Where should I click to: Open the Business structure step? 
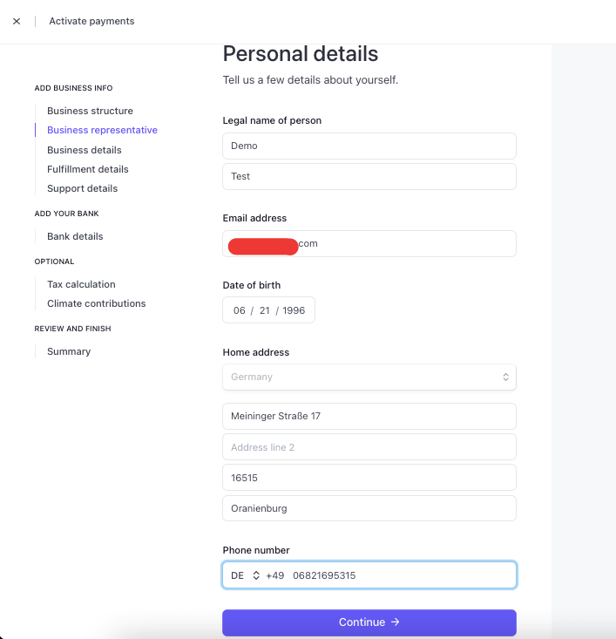(x=90, y=111)
